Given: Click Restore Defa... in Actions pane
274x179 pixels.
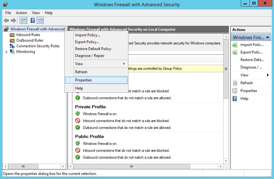Looking at the screenshot, I should pyautogui.click(x=252, y=60).
